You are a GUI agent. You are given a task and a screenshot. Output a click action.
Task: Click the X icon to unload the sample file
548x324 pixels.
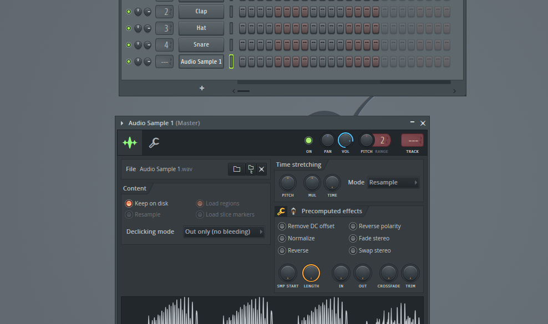pyautogui.click(x=261, y=169)
